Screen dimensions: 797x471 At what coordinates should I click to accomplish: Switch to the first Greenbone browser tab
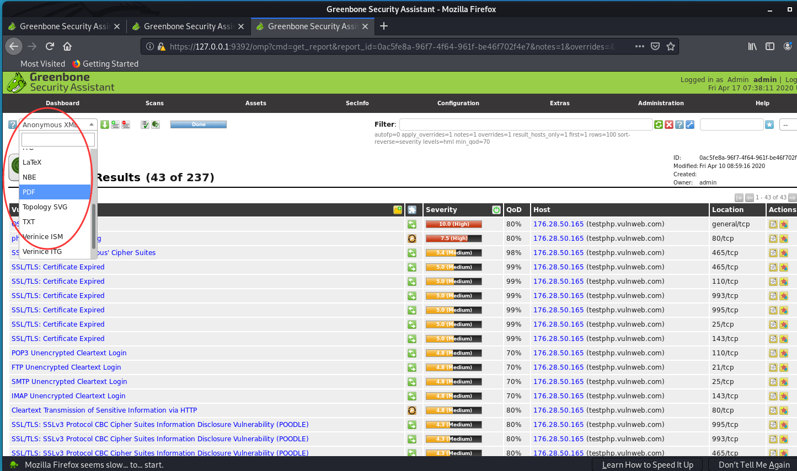click(x=64, y=26)
